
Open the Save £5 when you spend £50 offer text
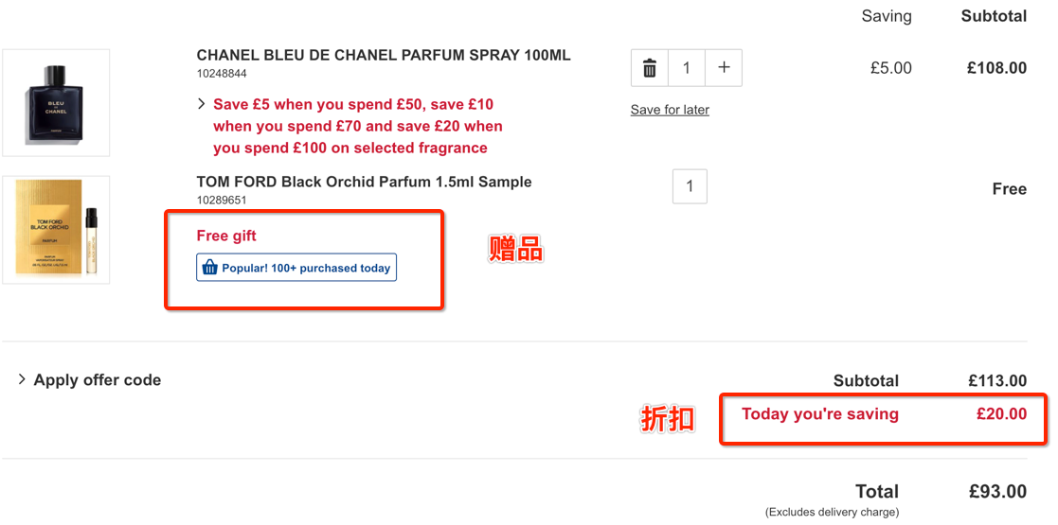(358, 126)
